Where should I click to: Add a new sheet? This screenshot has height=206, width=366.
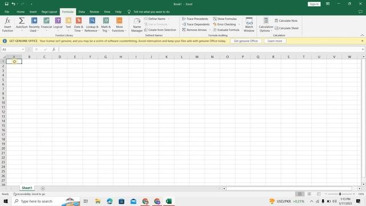coord(43,188)
